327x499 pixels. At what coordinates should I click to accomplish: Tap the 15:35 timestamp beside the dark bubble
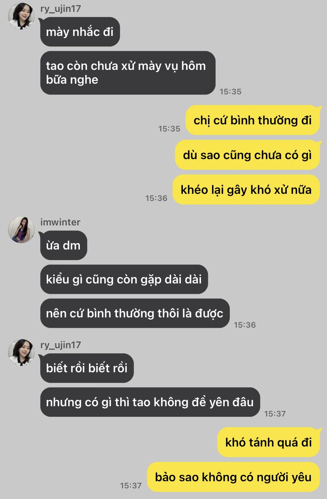tap(231, 92)
